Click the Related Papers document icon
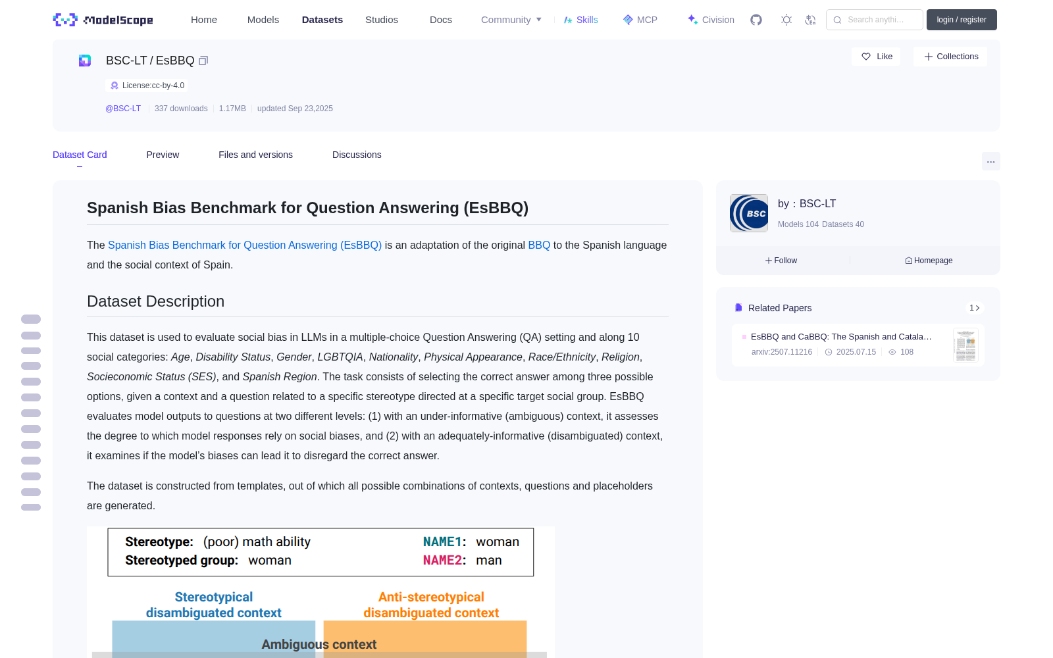The width and height of the screenshot is (1053, 658). pos(738,308)
